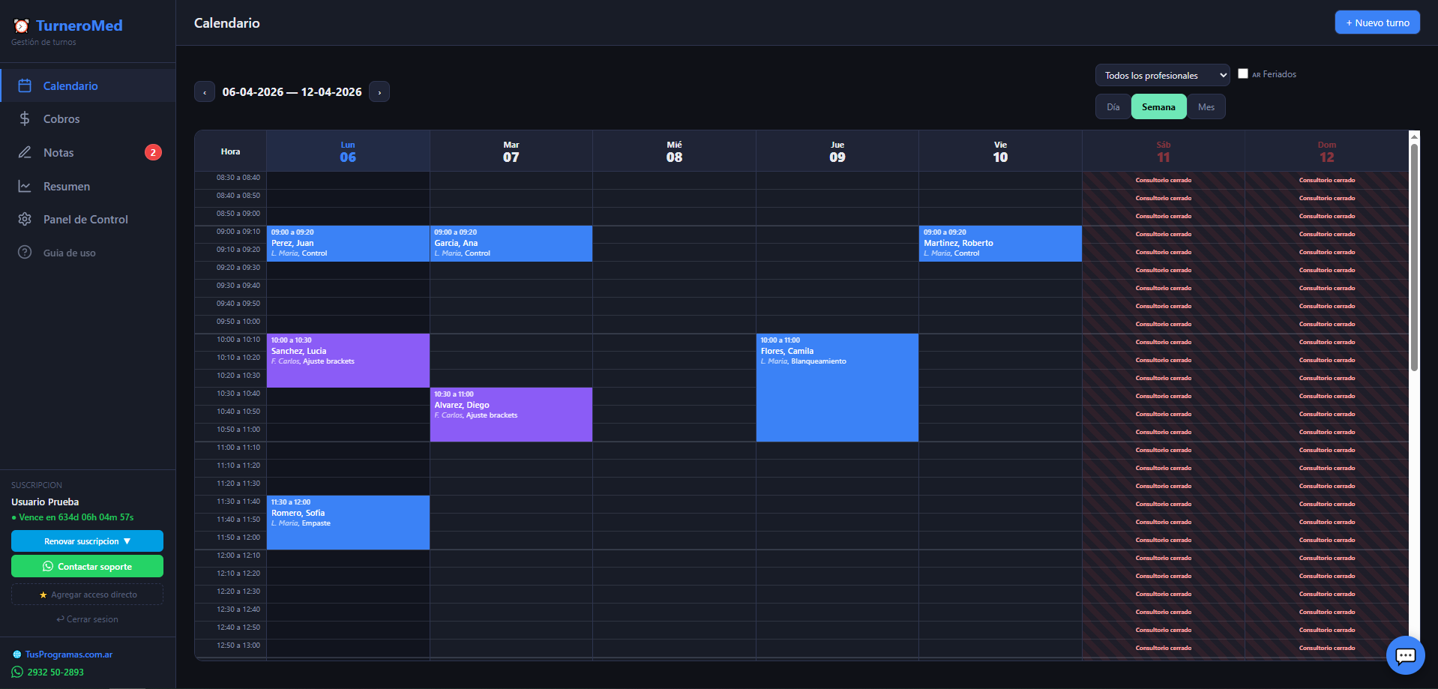Click the Notas pencil icon
This screenshot has height=689, width=1438.
[x=25, y=152]
